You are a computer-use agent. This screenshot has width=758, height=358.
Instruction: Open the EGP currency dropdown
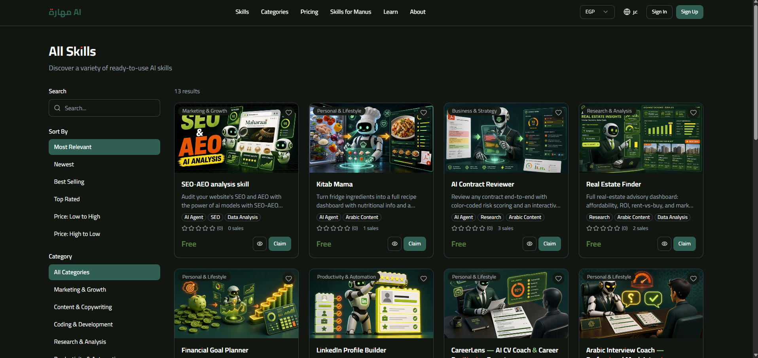[x=597, y=12]
